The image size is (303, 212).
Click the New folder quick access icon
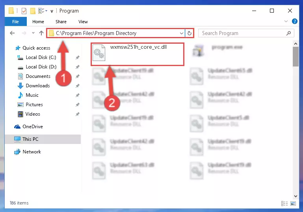[x=33, y=11]
